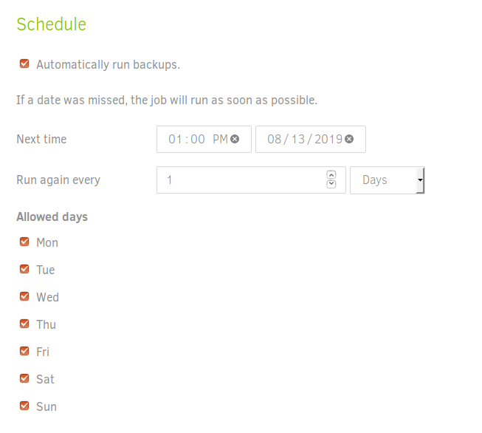482x433 pixels.
Task: Disable backups on Sat
Action: 24,378
